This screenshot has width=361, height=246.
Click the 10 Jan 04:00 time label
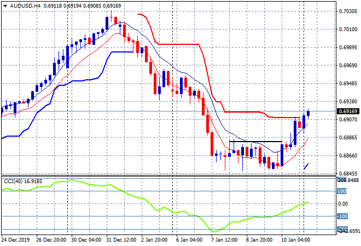pyautogui.click(x=295, y=240)
